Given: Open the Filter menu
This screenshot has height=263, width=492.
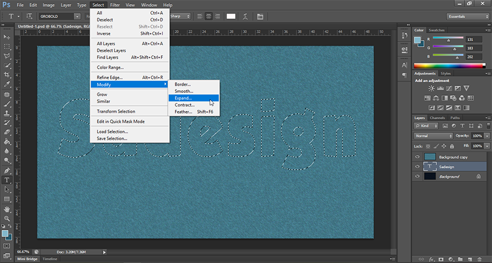Looking at the screenshot, I should click(x=115, y=5).
